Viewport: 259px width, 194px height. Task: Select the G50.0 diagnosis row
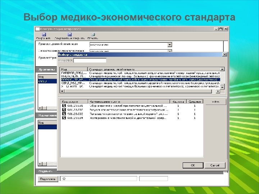[47, 81]
